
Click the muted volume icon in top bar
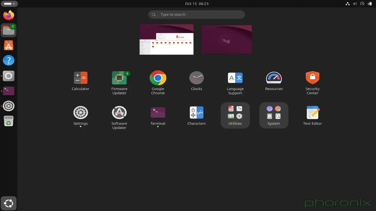(x=355, y=4)
